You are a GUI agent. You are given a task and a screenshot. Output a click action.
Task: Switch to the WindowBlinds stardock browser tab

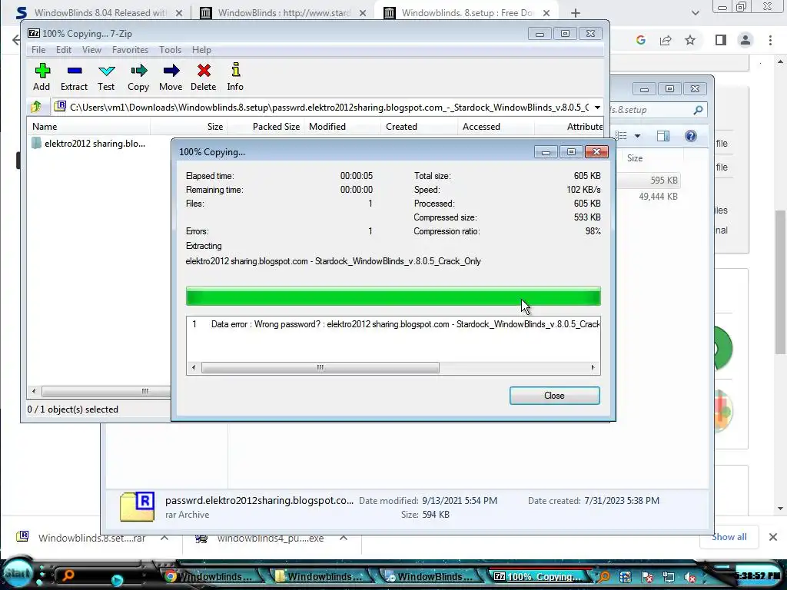coord(284,13)
